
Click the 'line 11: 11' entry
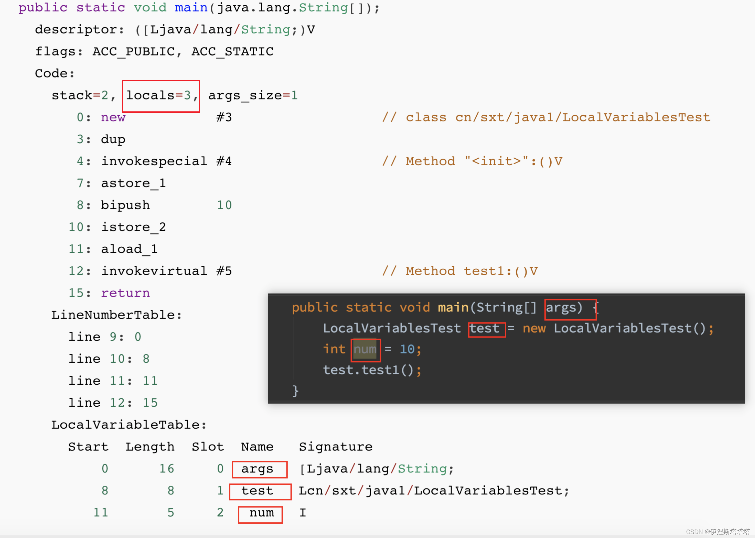113,381
